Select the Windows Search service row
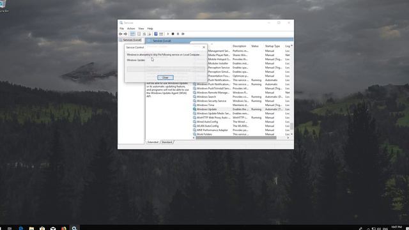Image resolution: width=409 pixels, height=230 pixels. pos(242,96)
